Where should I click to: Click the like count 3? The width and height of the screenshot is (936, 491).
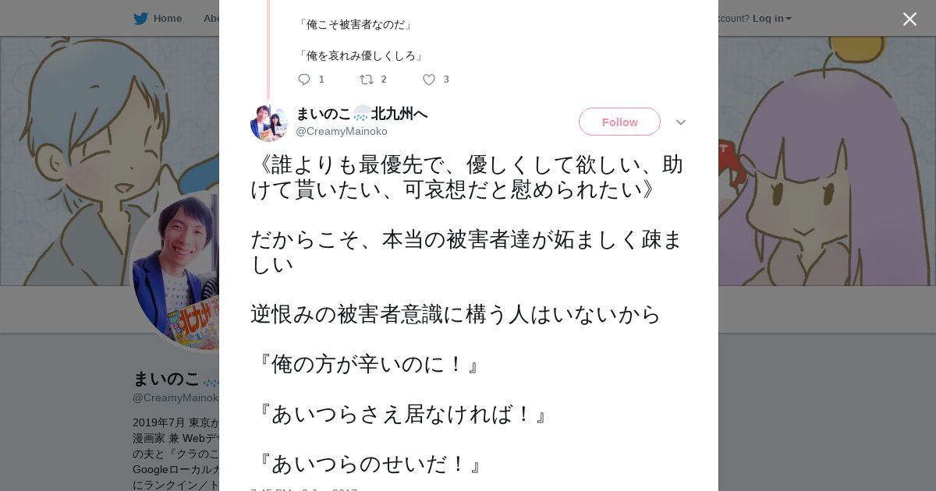pyautogui.click(x=446, y=79)
